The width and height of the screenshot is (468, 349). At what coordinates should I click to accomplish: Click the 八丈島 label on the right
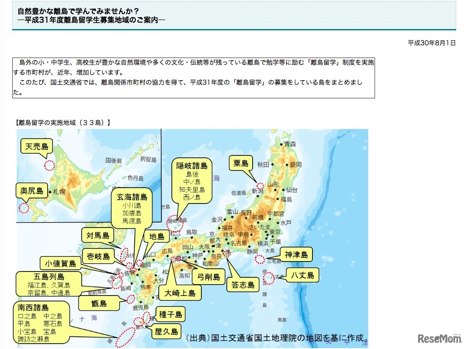click(302, 275)
